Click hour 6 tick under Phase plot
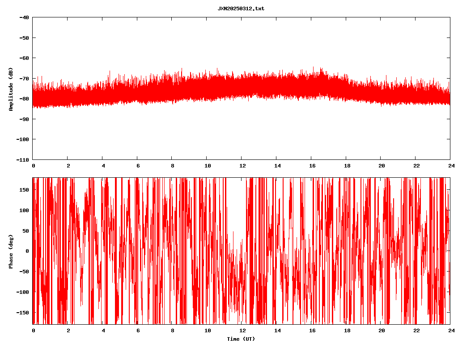458x343 pixels. tap(138, 331)
